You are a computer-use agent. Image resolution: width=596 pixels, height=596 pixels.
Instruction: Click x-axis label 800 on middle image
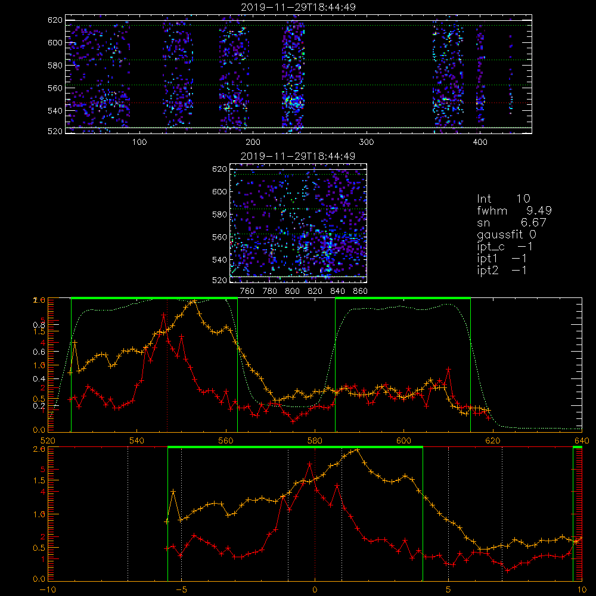pyautogui.click(x=292, y=291)
